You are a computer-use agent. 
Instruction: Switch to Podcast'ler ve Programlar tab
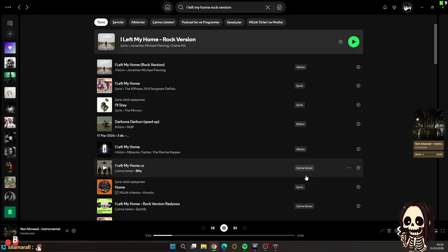[201, 22]
